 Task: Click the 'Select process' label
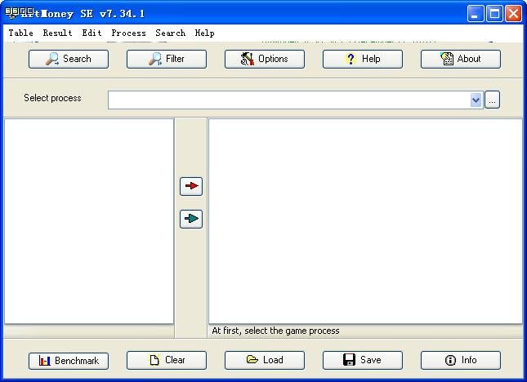point(52,98)
